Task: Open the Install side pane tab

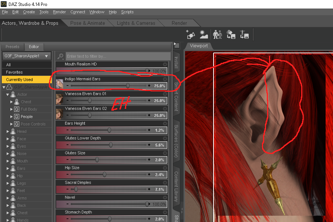Action: tap(176, 62)
